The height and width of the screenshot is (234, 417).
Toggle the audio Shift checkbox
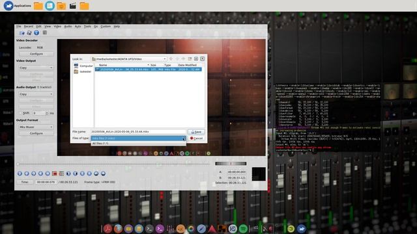tap(20, 113)
